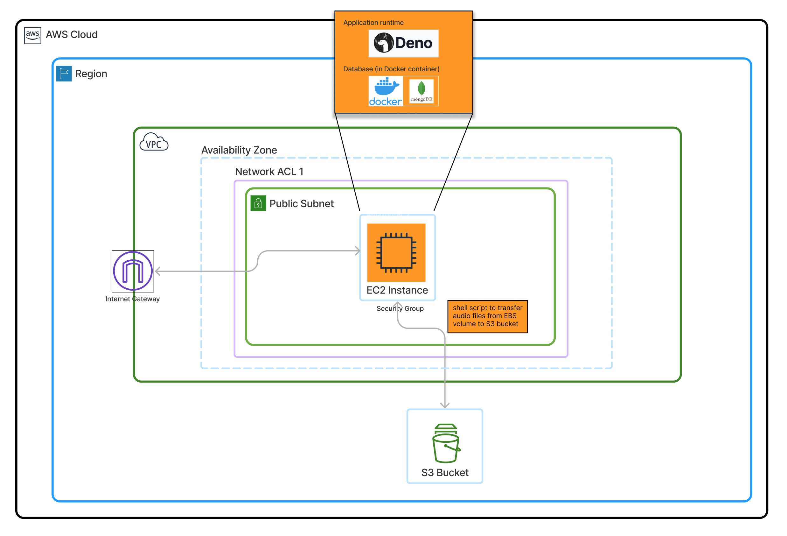Click the Network ACL 1 label
The height and width of the screenshot is (536, 787).
(x=269, y=172)
